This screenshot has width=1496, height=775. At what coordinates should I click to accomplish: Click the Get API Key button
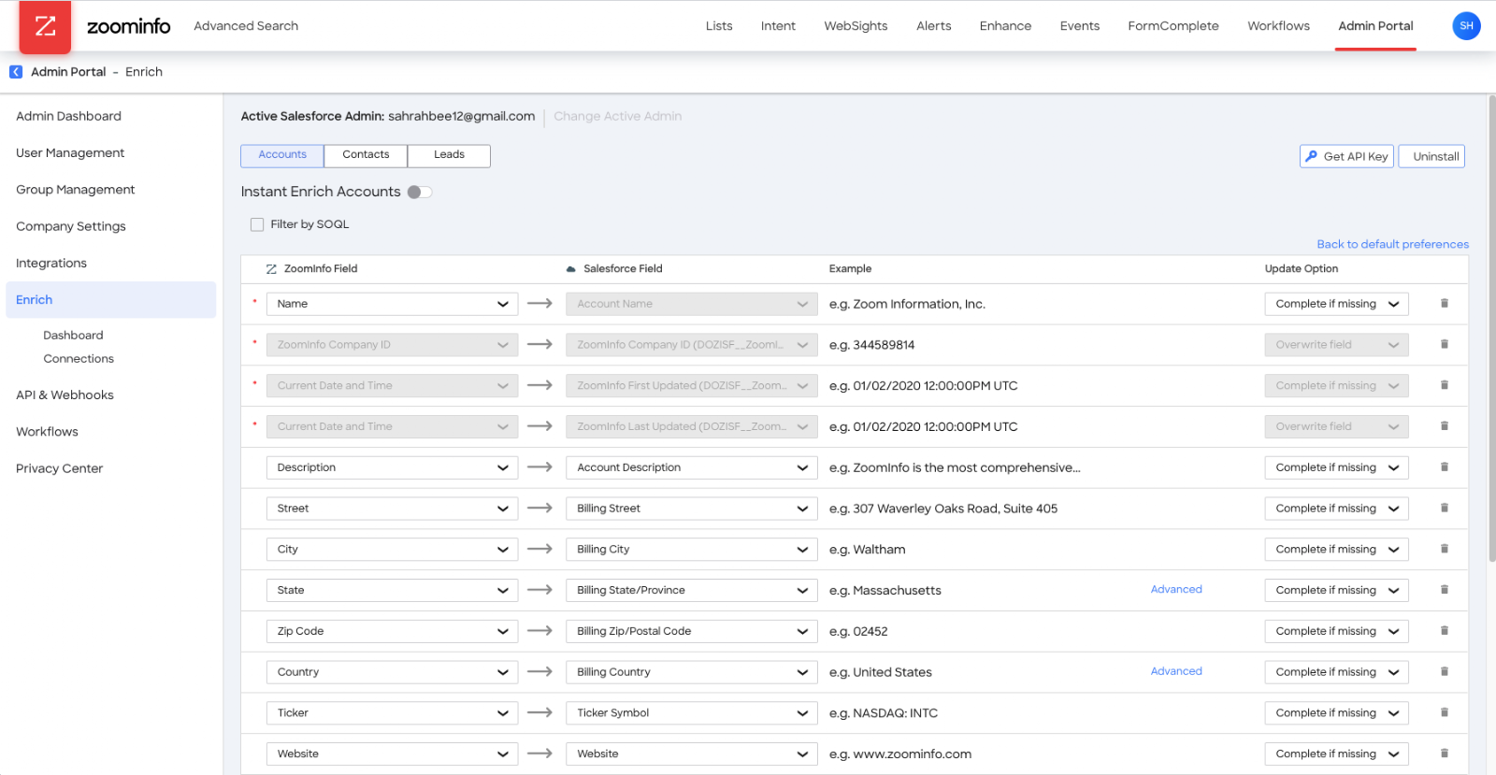pyautogui.click(x=1346, y=156)
